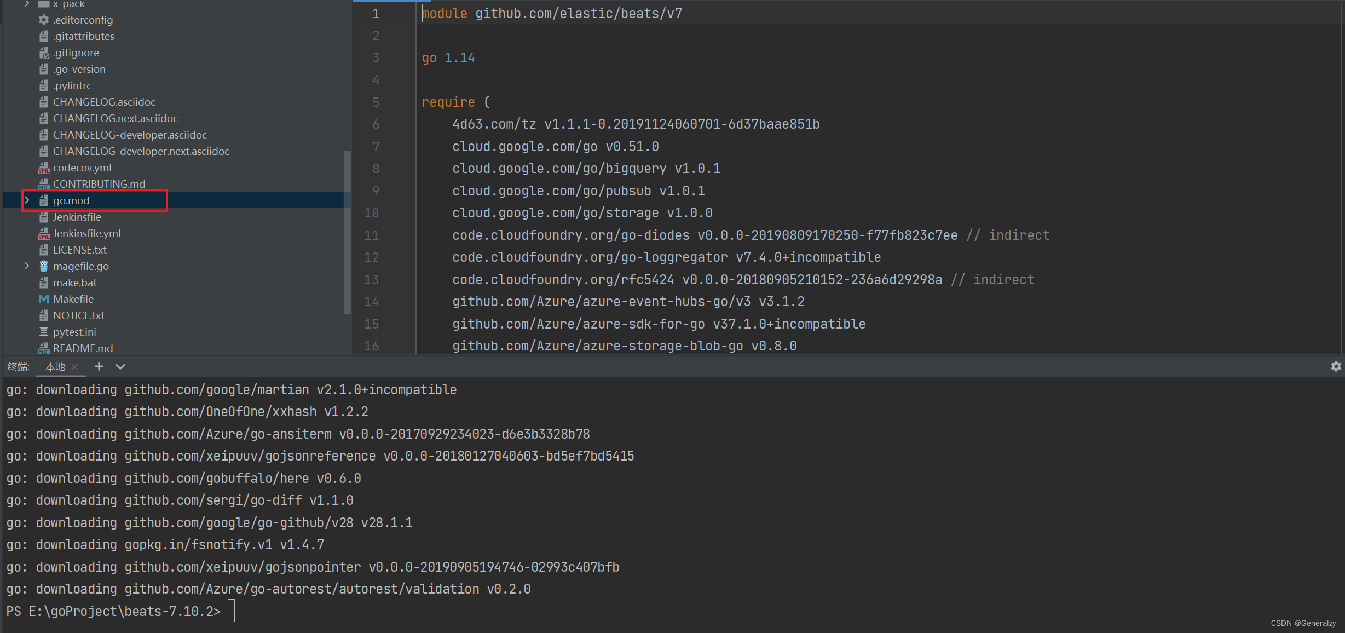This screenshot has width=1345, height=633.
Task: Select NOTICE.txt file
Action: click(x=79, y=315)
